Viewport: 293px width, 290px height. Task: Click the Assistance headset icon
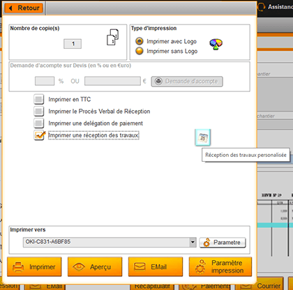262,6
